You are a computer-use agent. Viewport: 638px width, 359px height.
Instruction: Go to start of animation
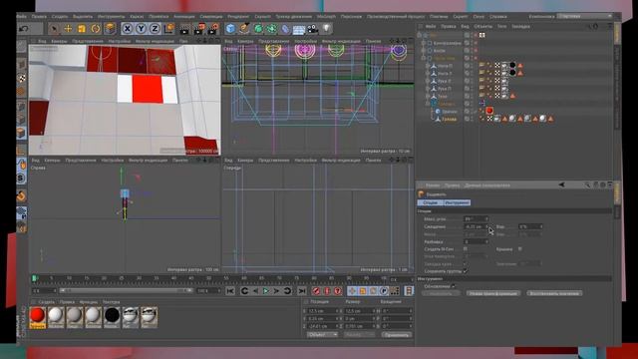tap(230, 290)
